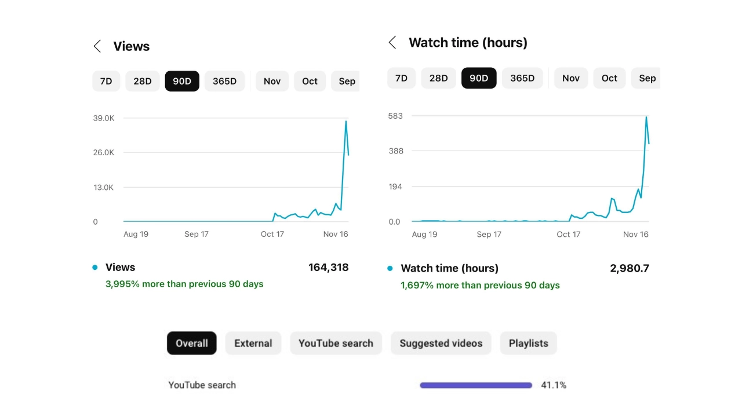Open the Overall traffic source tab
This screenshot has width=742, height=417.
pos(192,343)
